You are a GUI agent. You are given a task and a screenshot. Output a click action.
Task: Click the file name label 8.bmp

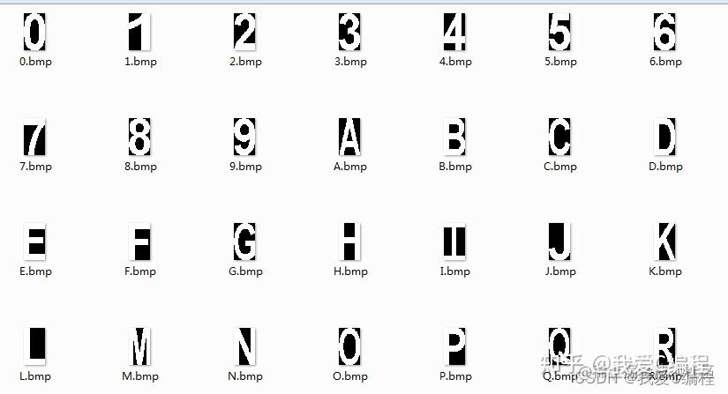140,167
